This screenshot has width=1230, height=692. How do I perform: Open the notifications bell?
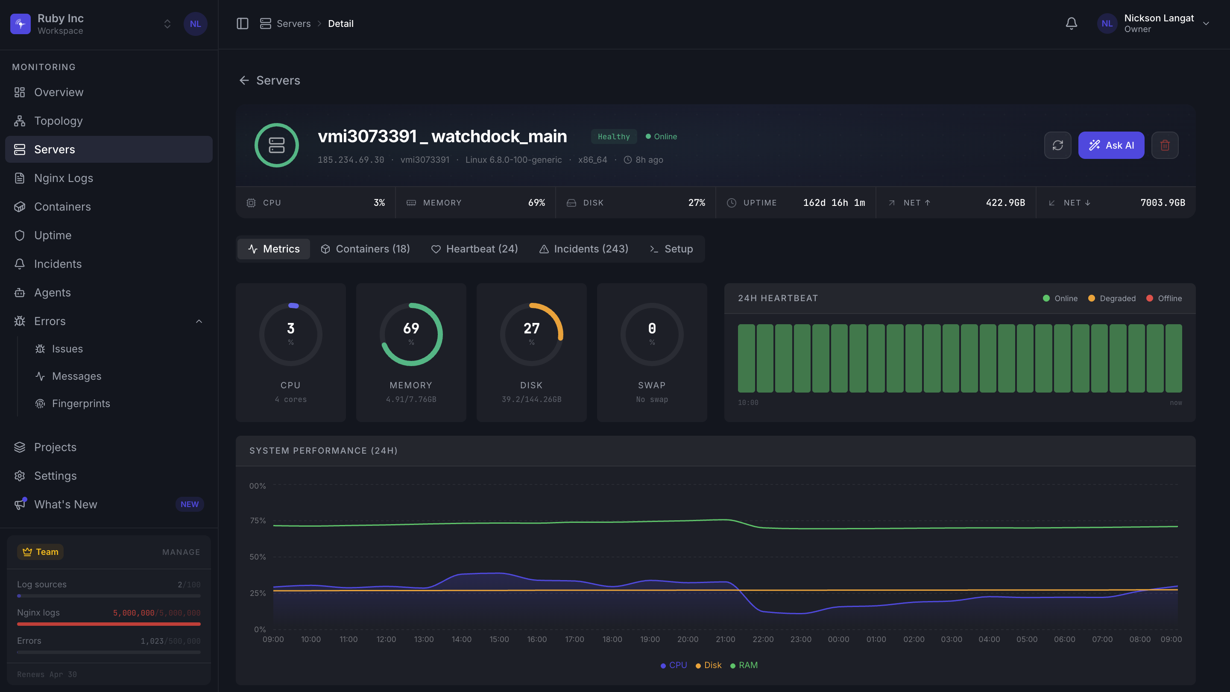1071,23
